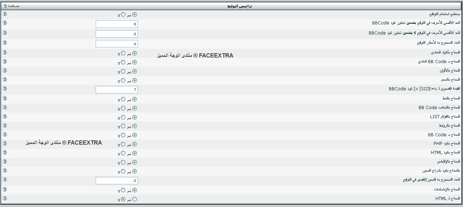Click the مساعدة text link in header
Image resolution: width=463 pixels, height=207 pixels.
14,6
